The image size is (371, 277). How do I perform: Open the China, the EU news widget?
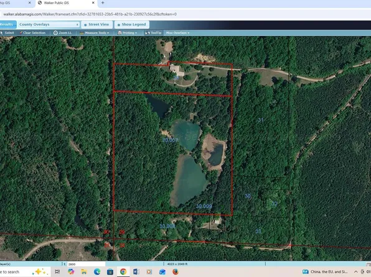pyautogui.click(x=325, y=272)
